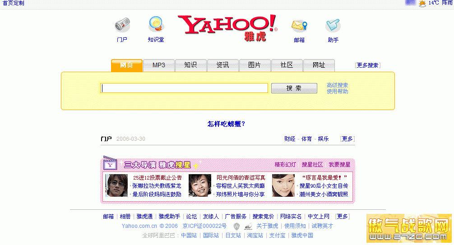
Task: Open 容榕世人笑我太疯癫 link
Action: [241, 186]
